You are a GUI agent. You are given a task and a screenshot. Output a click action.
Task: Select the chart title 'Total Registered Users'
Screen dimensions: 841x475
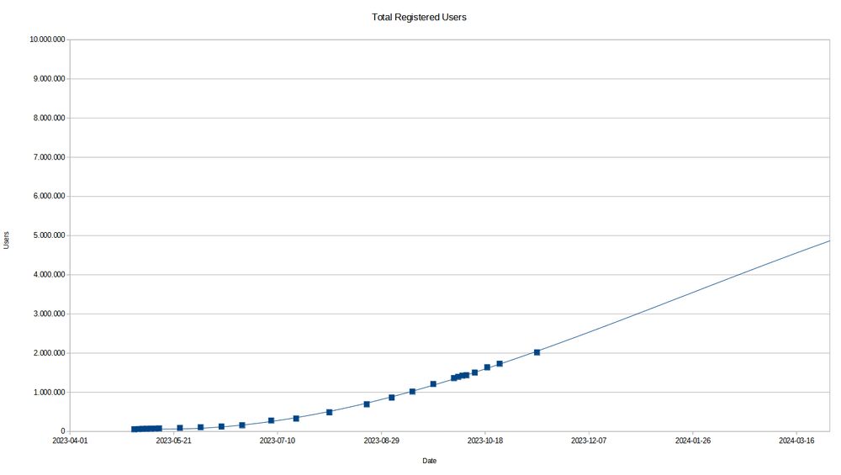pos(419,17)
